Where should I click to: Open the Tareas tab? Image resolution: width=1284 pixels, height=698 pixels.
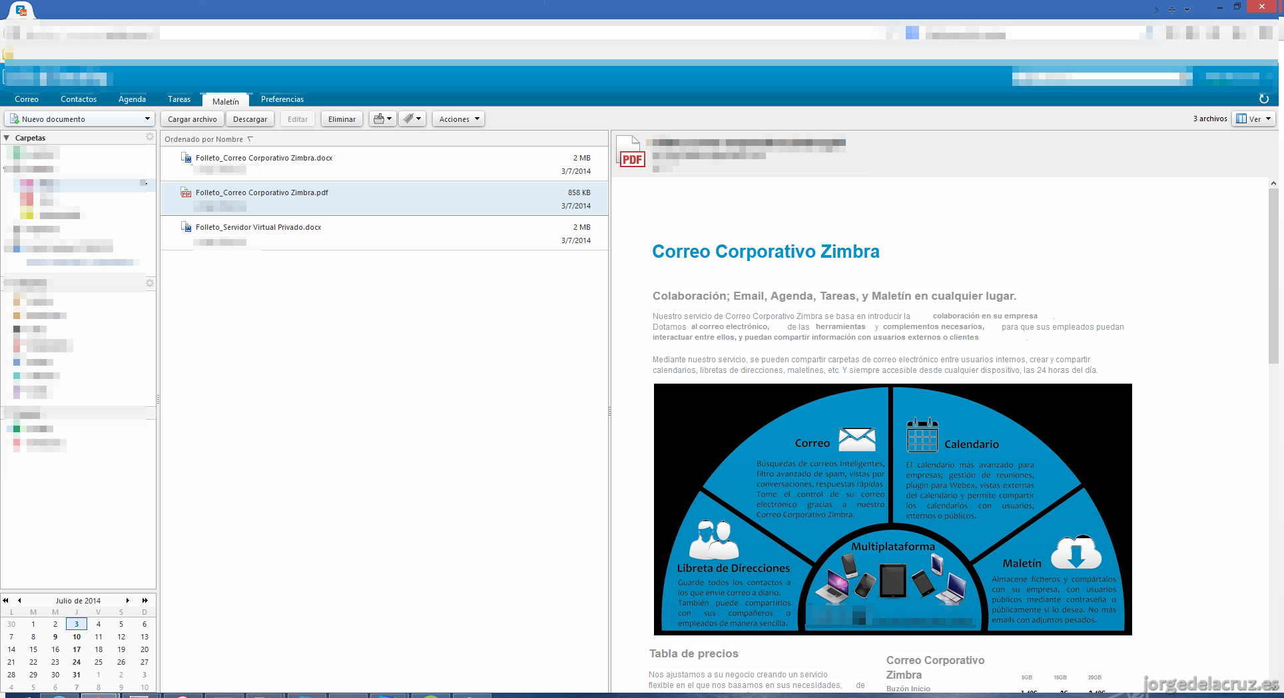point(179,99)
